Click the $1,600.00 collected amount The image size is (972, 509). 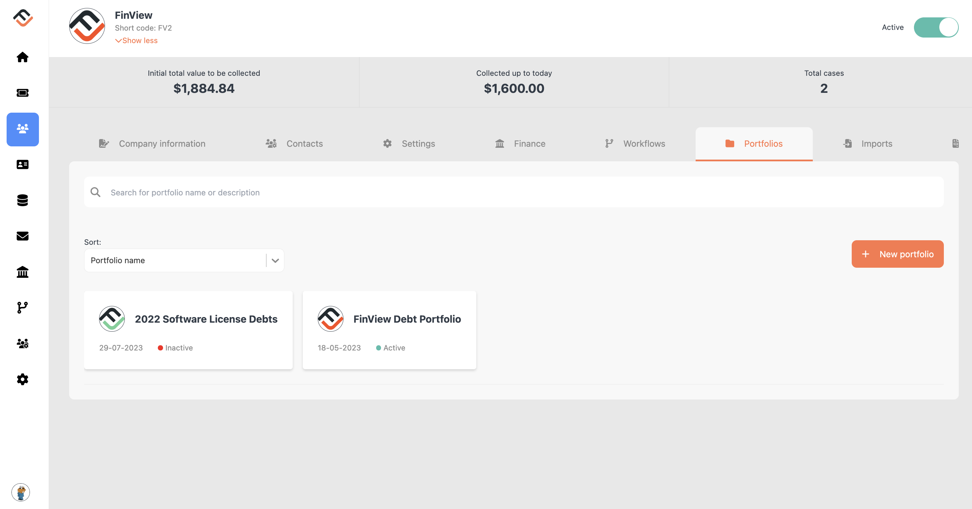(x=514, y=88)
